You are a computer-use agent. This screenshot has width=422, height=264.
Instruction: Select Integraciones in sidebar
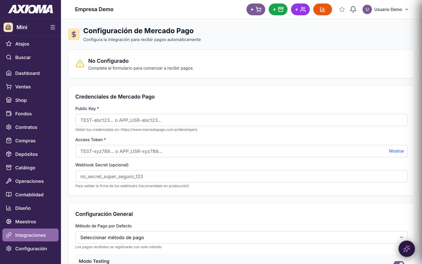[30, 235]
